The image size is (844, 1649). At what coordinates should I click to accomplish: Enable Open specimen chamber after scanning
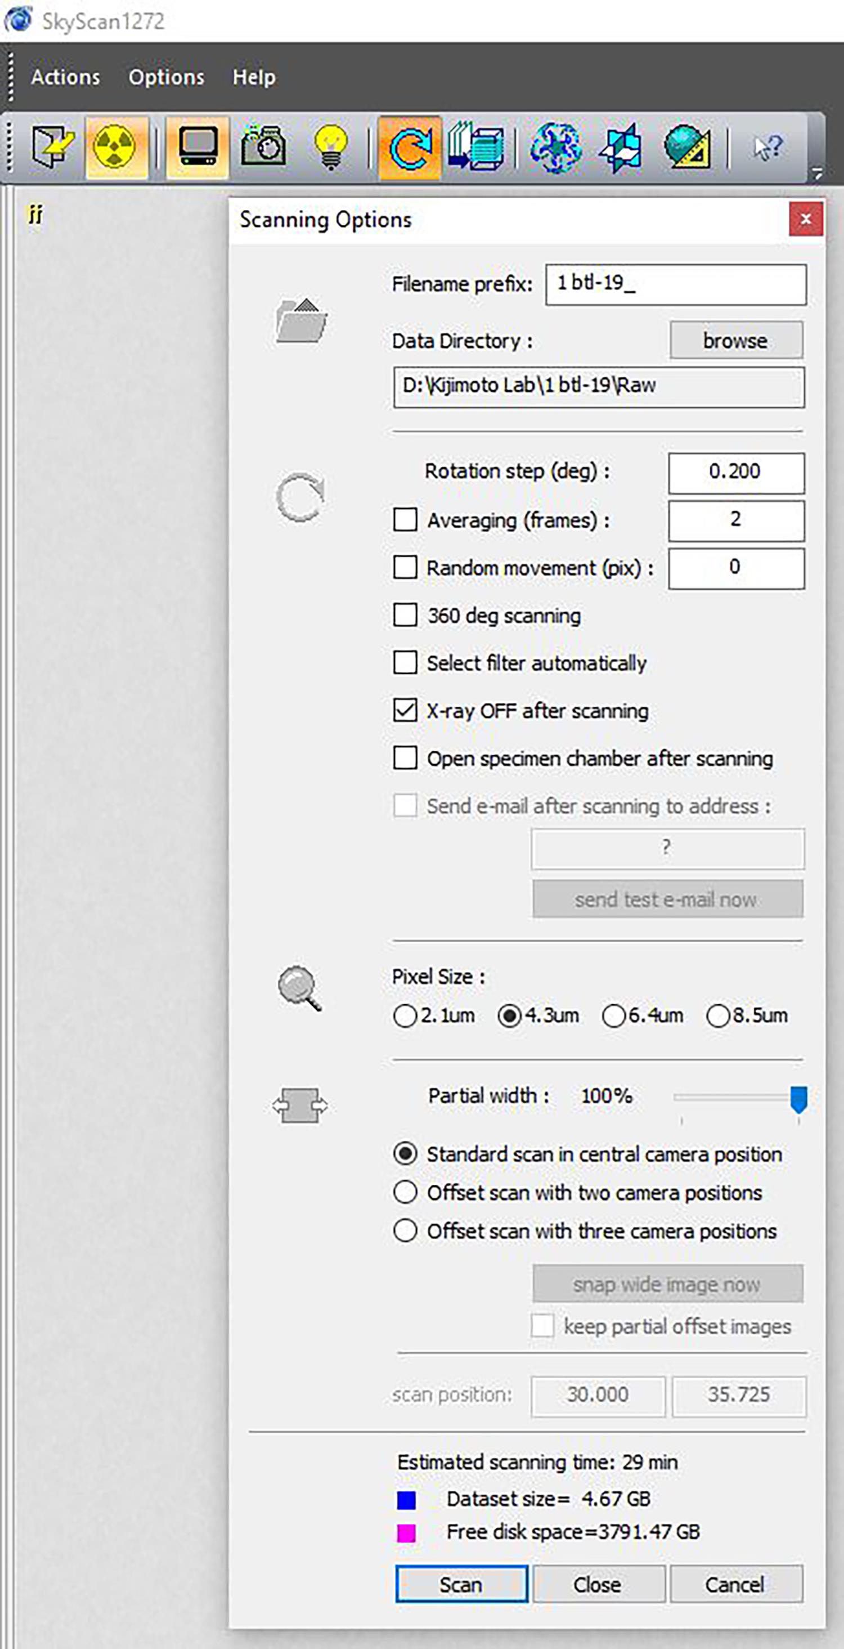point(405,758)
